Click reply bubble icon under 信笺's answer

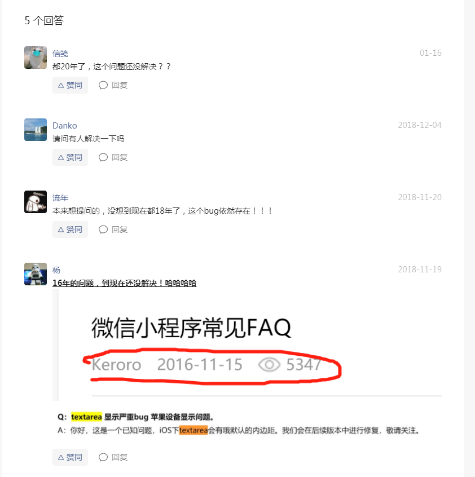(x=103, y=85)
